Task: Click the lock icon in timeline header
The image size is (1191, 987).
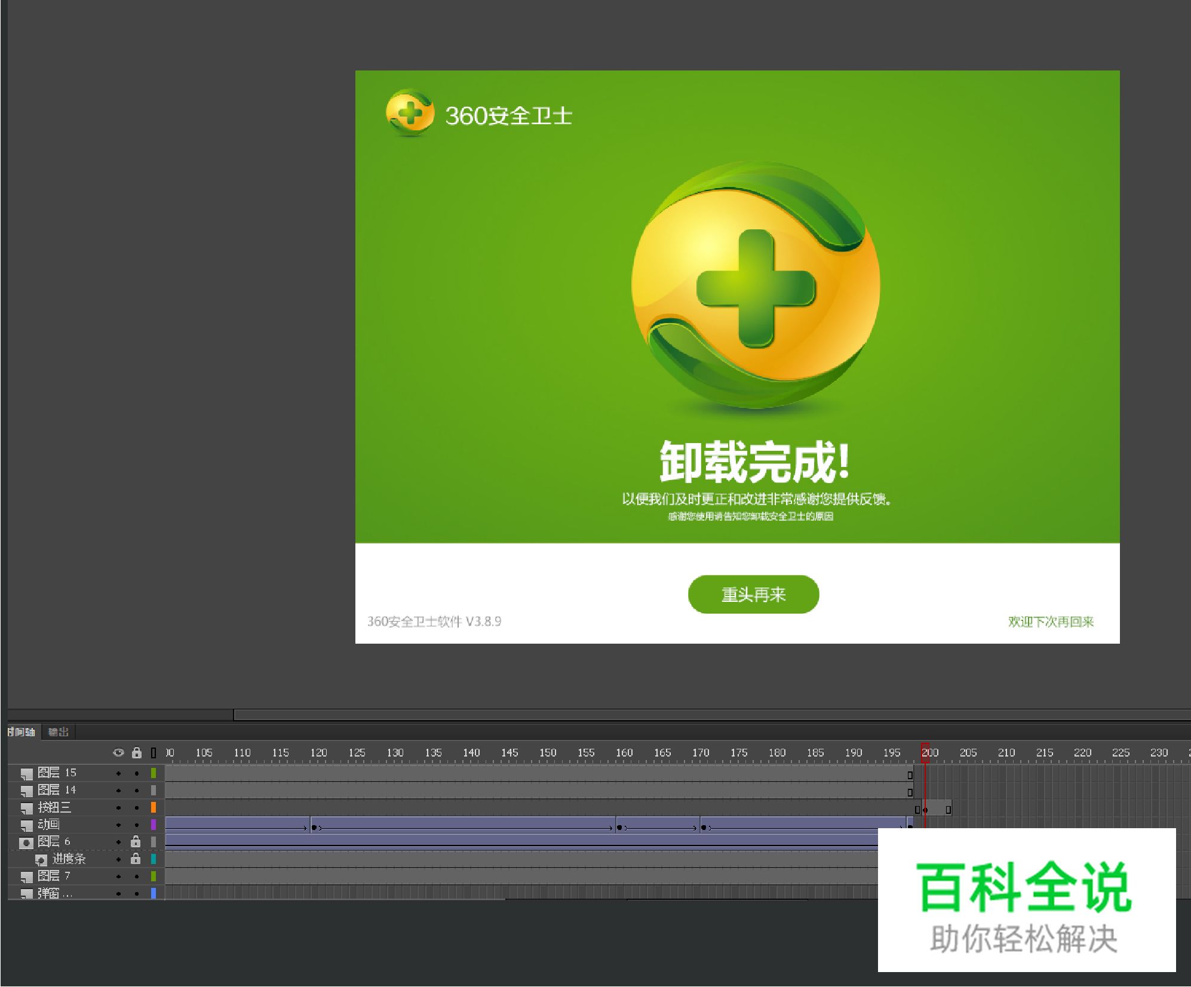Action: pyautogui.click(x=136, y=752)
